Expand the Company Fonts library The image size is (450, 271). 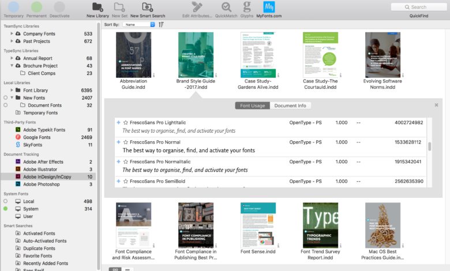(x=12, y=34)
